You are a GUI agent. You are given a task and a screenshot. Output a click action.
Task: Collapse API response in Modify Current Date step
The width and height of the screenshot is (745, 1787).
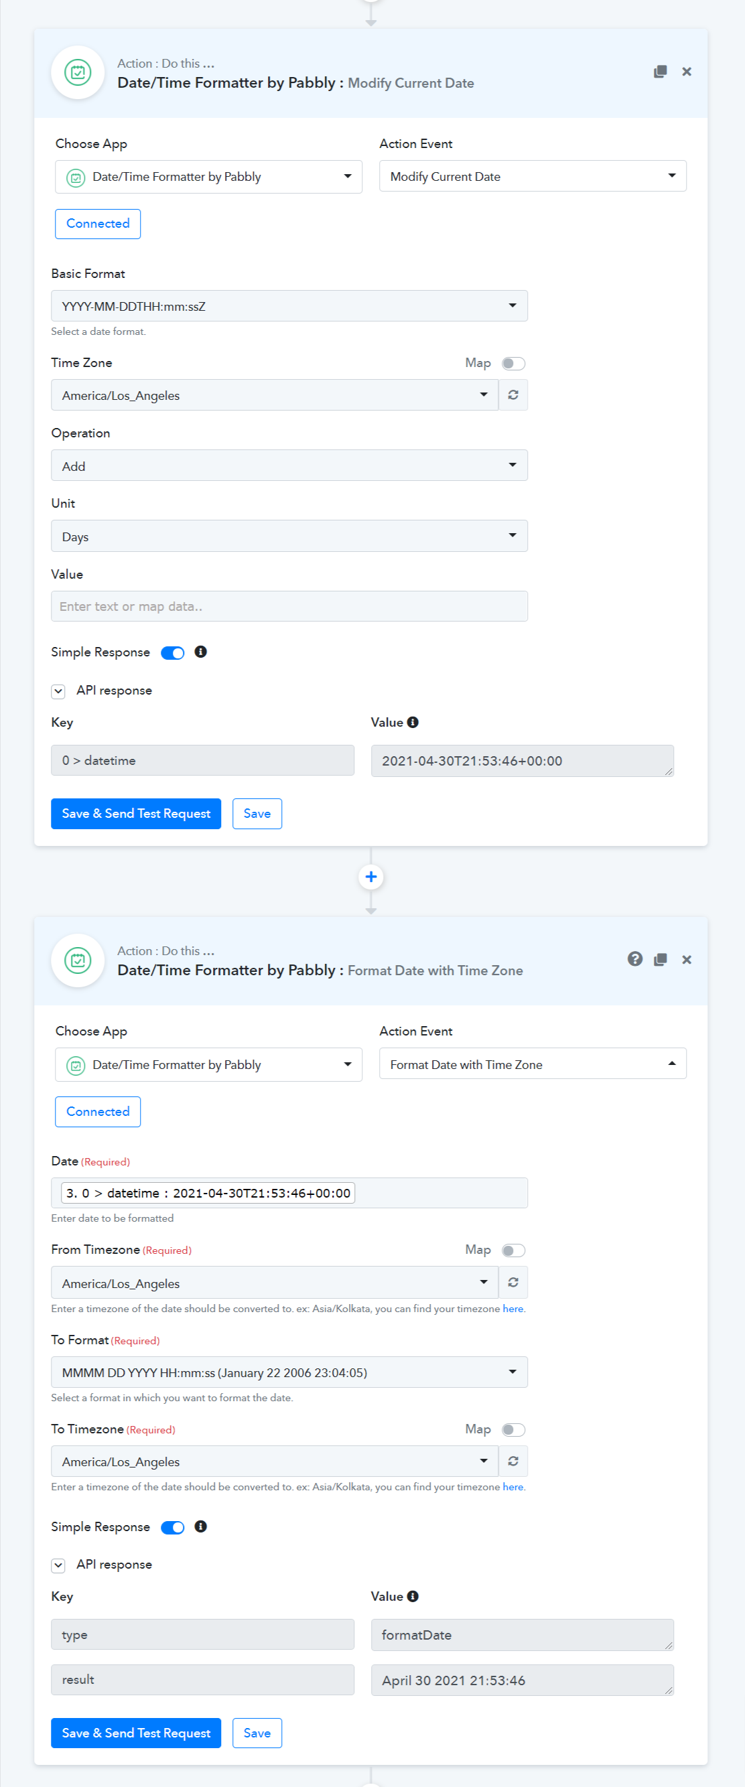click(x=58, y=691)
